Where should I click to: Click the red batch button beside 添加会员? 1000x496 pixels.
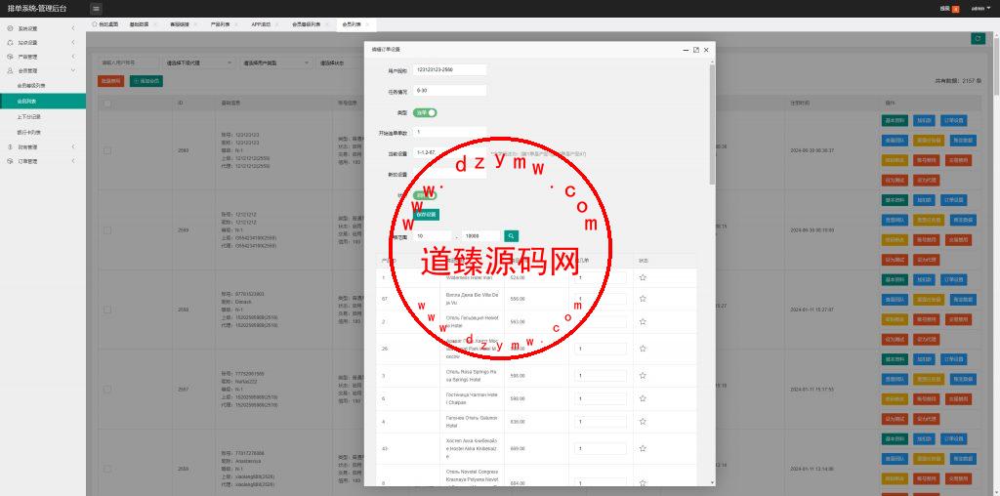[x=111, y=81]
